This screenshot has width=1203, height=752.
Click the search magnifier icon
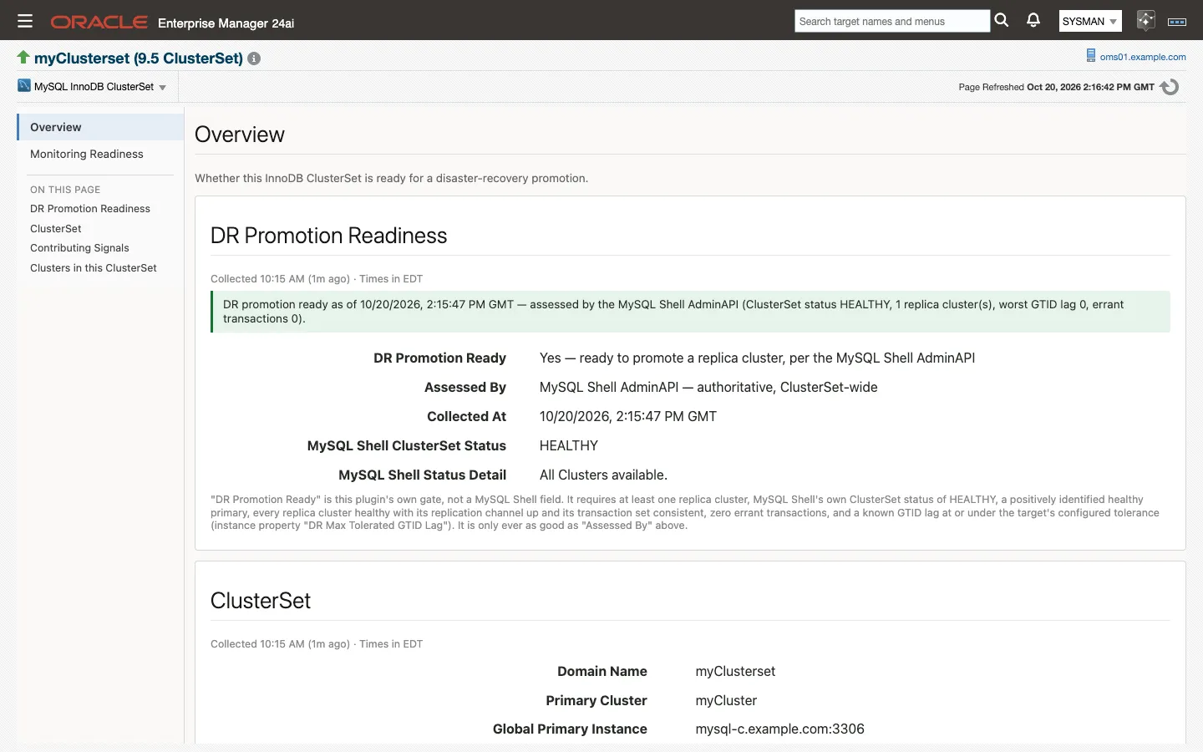1002,21
